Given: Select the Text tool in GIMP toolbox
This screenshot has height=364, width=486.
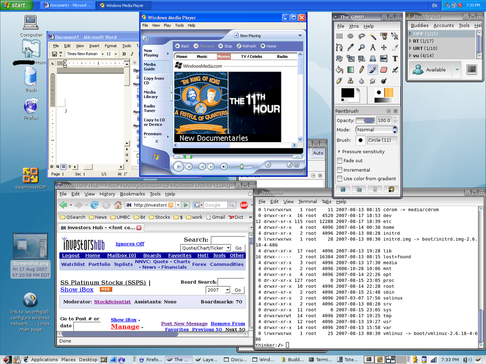Looking at the screenshot, I should tap(395, 58).
